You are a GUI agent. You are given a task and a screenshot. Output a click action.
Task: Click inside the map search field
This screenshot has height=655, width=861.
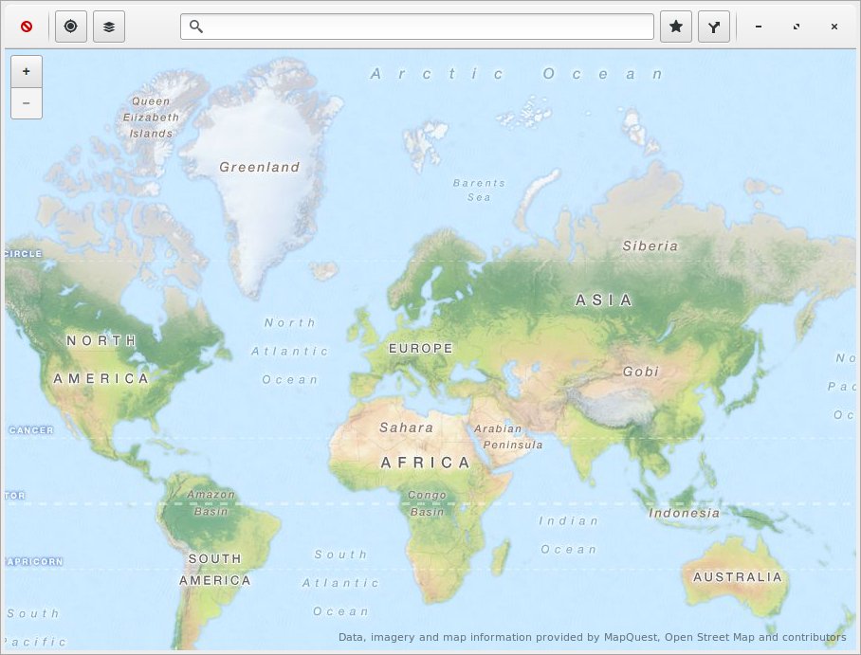pos(417,27)
